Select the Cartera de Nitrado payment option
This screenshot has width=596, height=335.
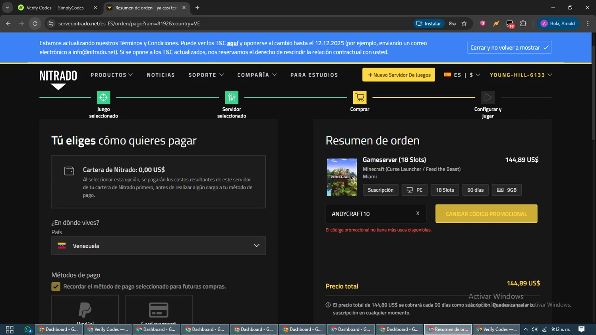click(x=159, y=181)
